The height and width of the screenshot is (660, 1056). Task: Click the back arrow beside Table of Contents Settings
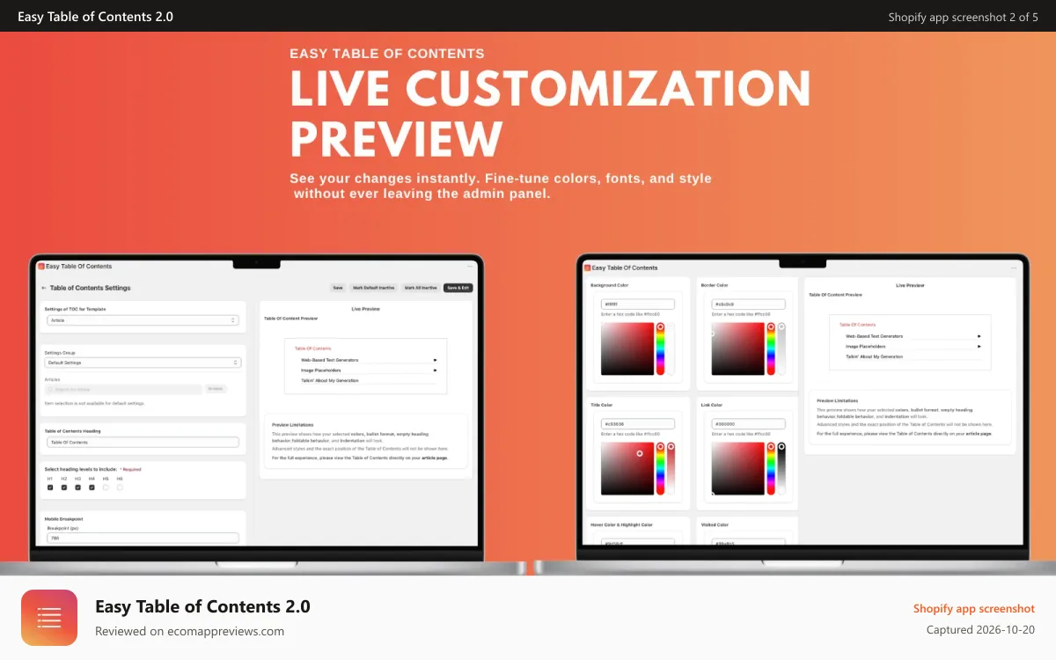[44, 288]
